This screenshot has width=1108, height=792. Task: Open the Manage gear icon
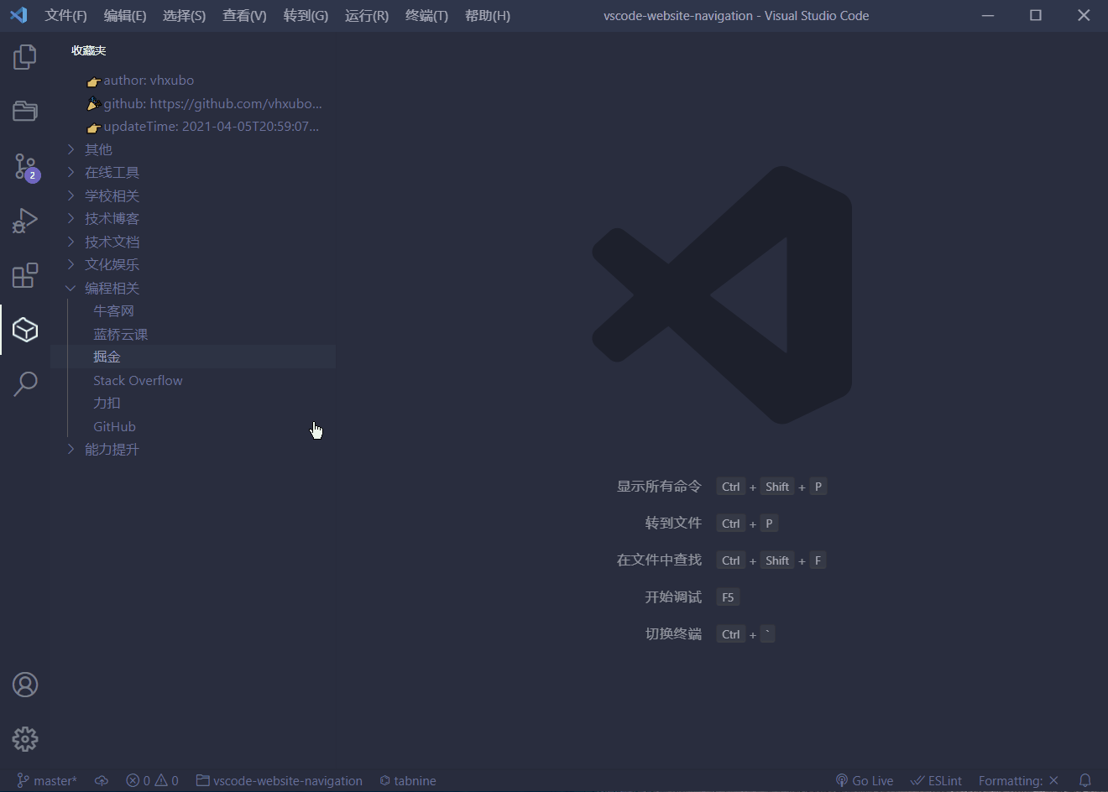(x=25, y=739)
